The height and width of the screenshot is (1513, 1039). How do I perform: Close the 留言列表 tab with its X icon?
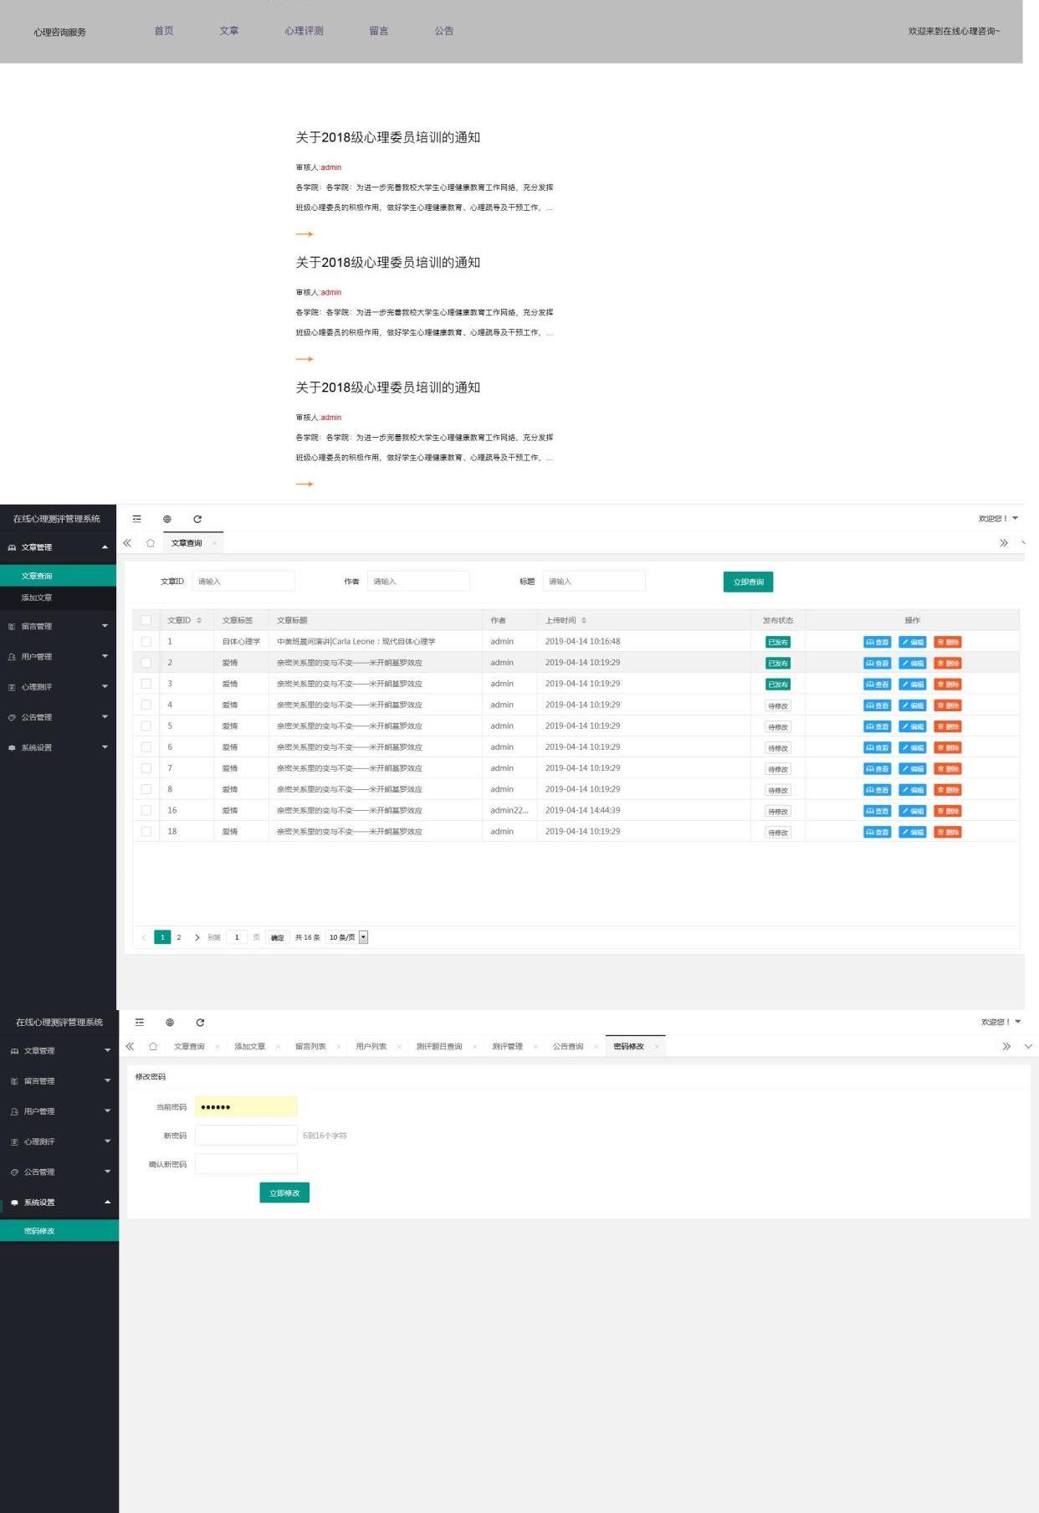point(339,1047)
